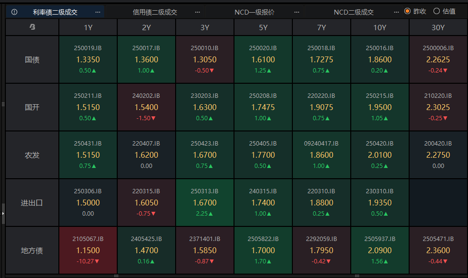Switch to the NCD一级报价 tab
The width and height of the screenshot is (468, 278).
[254, 12]
